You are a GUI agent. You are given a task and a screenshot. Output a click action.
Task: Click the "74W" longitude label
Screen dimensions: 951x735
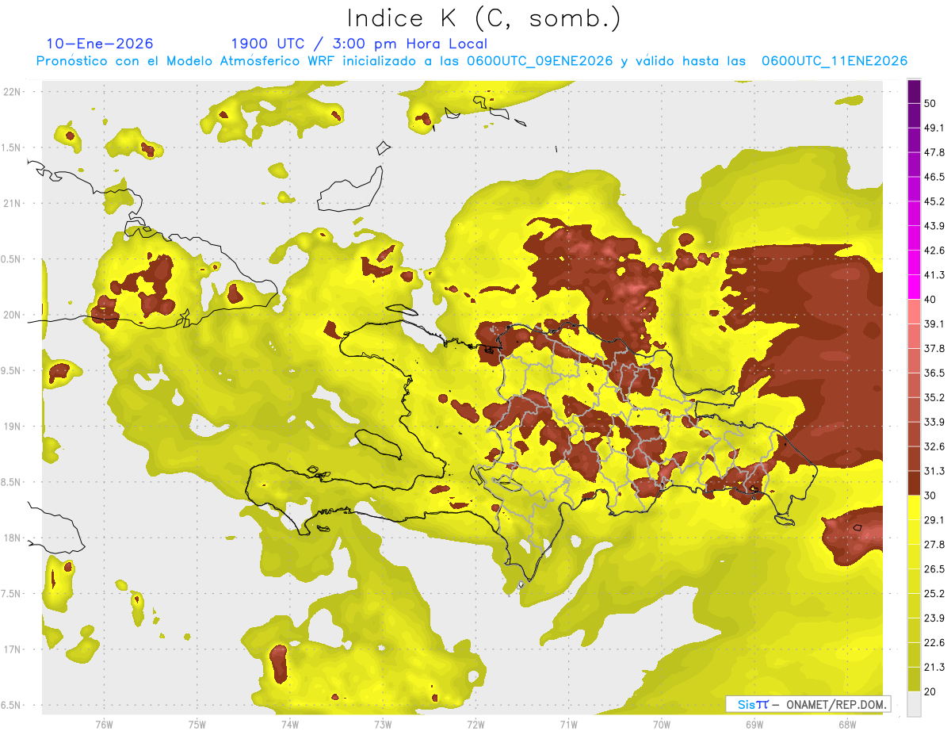(x=290, y=725)
